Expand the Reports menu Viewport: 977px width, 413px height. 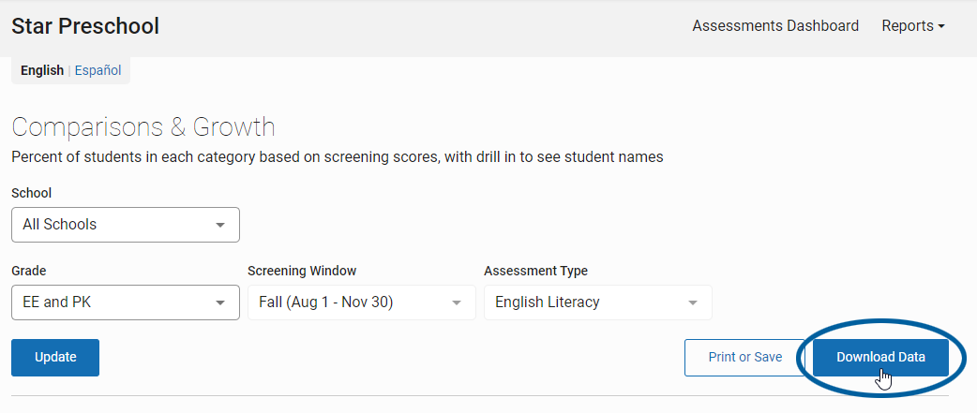tap(913, 26)
